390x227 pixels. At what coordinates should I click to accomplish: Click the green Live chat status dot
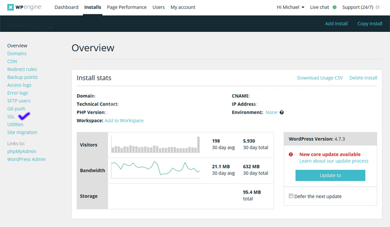(334, 7)
